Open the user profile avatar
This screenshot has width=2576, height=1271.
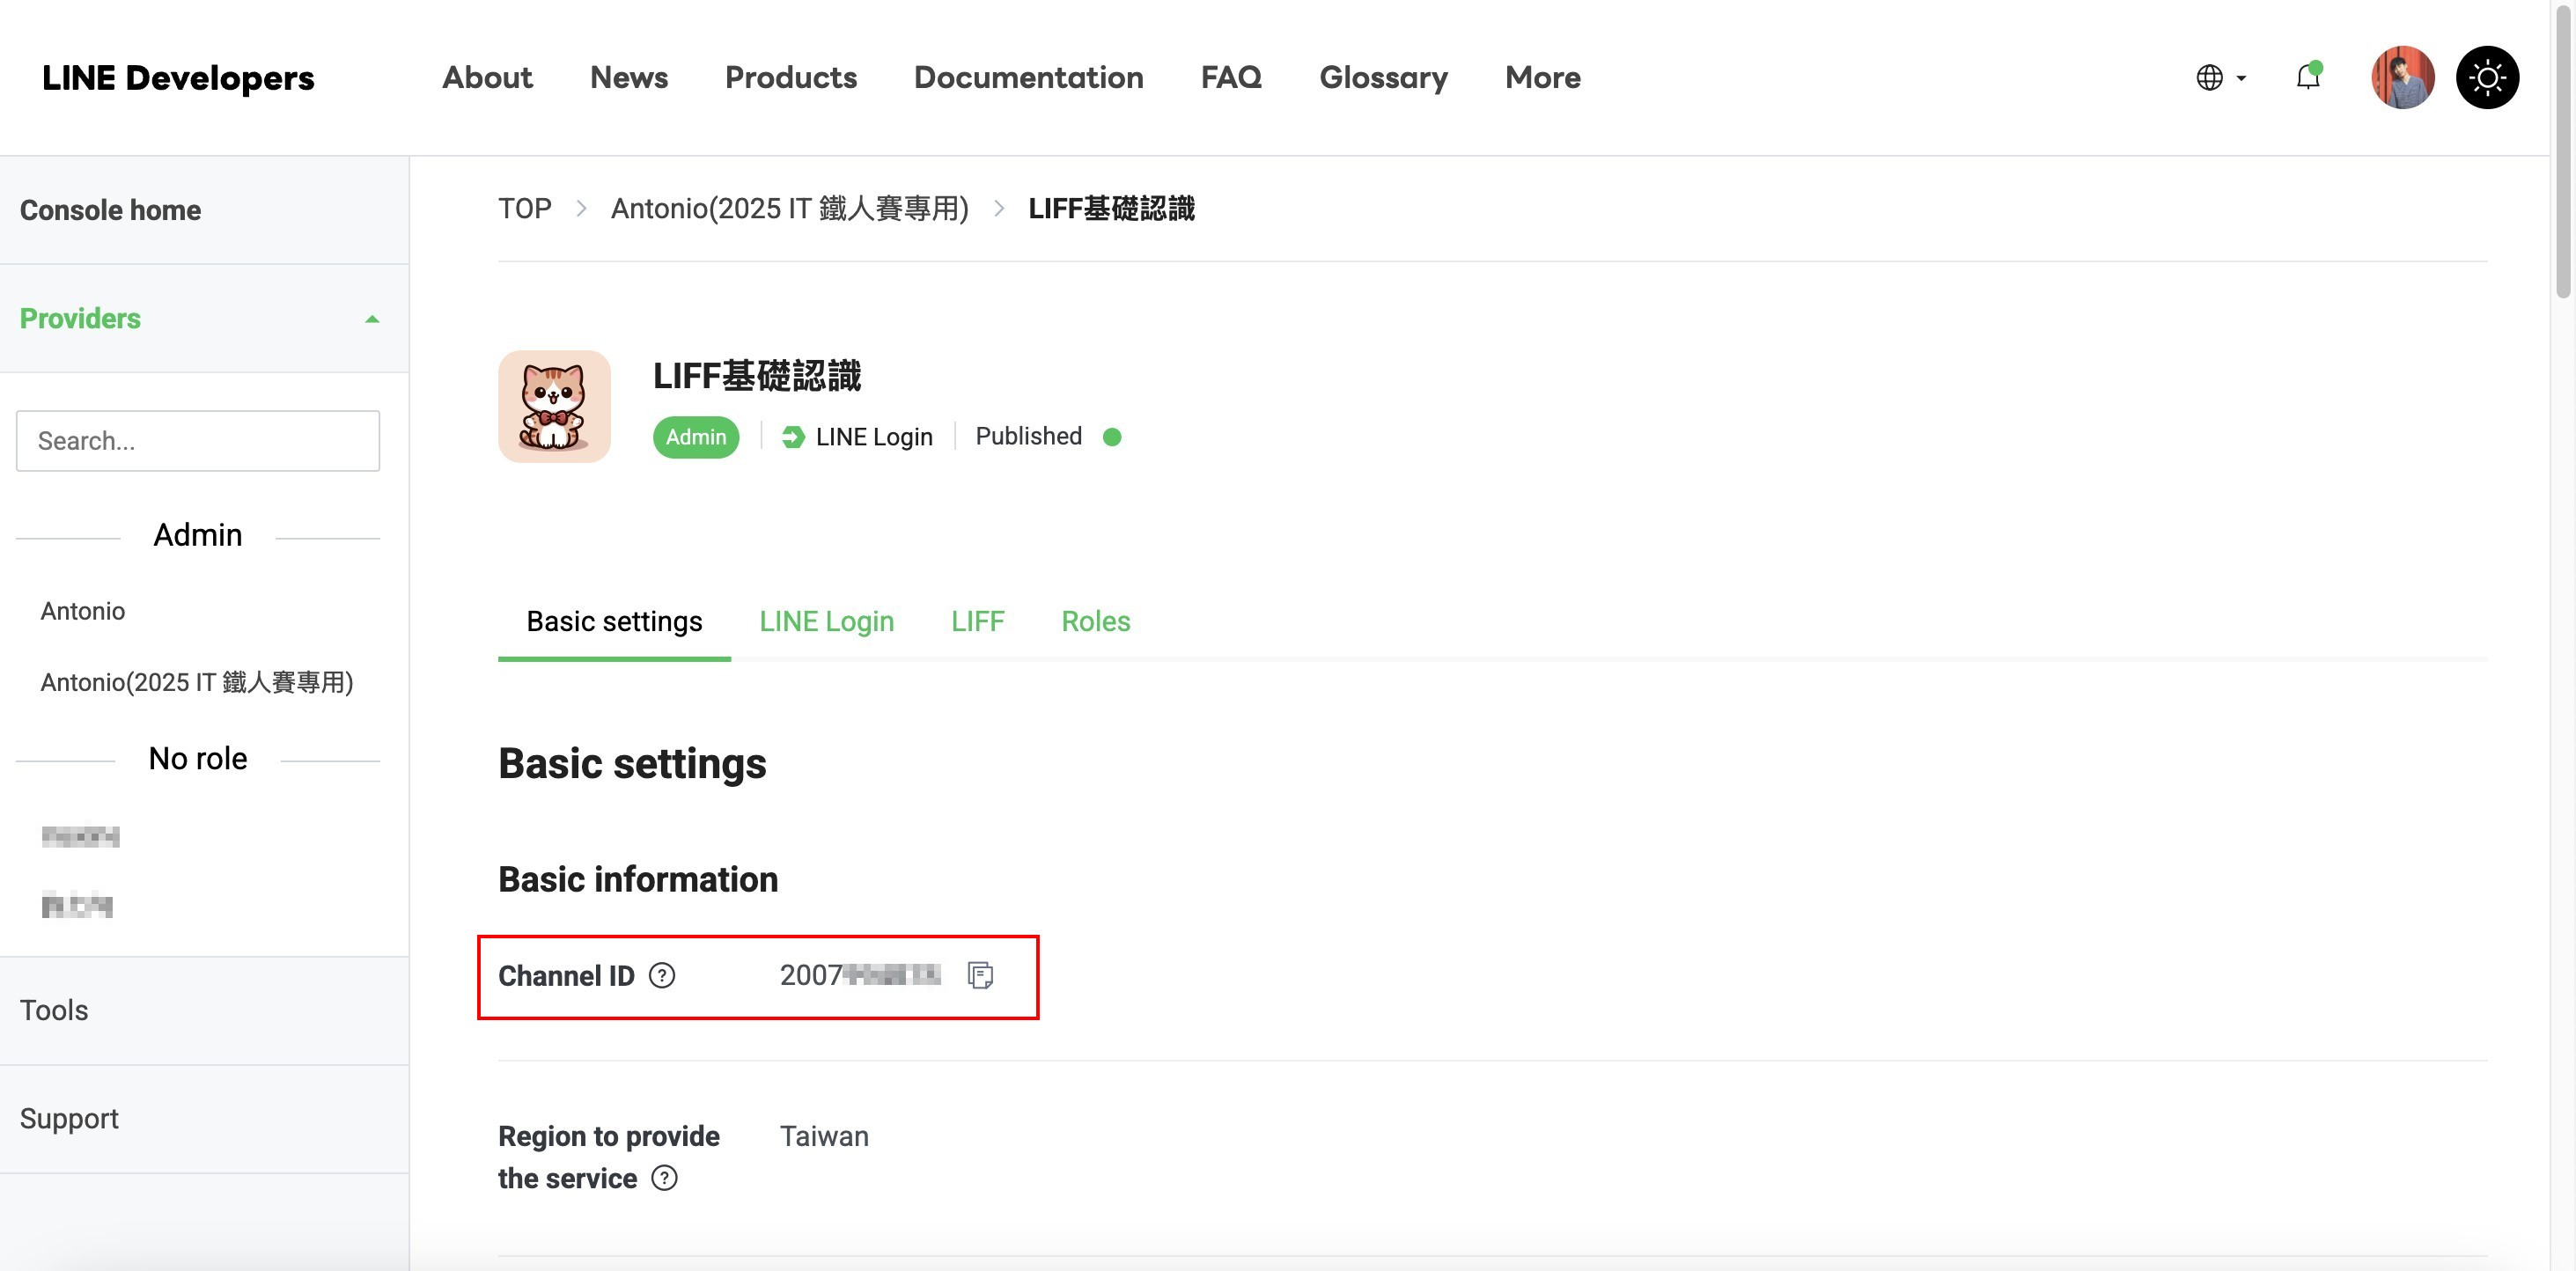pos(2402,77)
